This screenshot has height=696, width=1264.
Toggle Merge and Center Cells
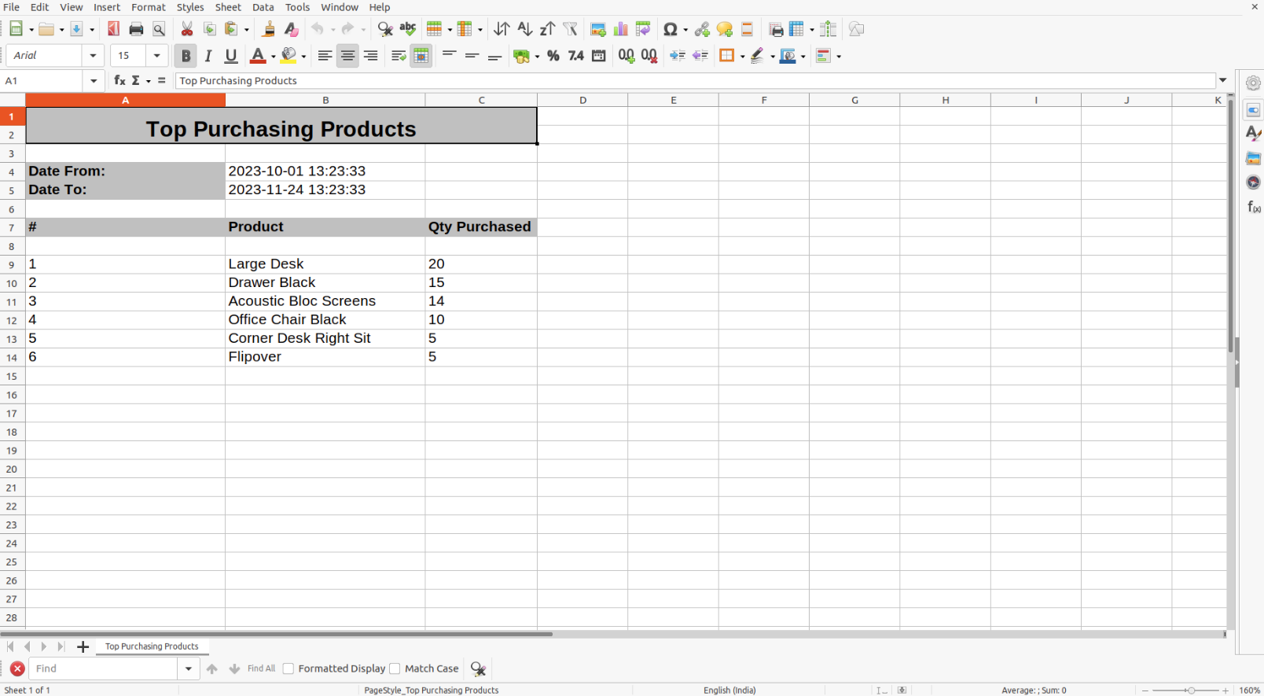421,56
